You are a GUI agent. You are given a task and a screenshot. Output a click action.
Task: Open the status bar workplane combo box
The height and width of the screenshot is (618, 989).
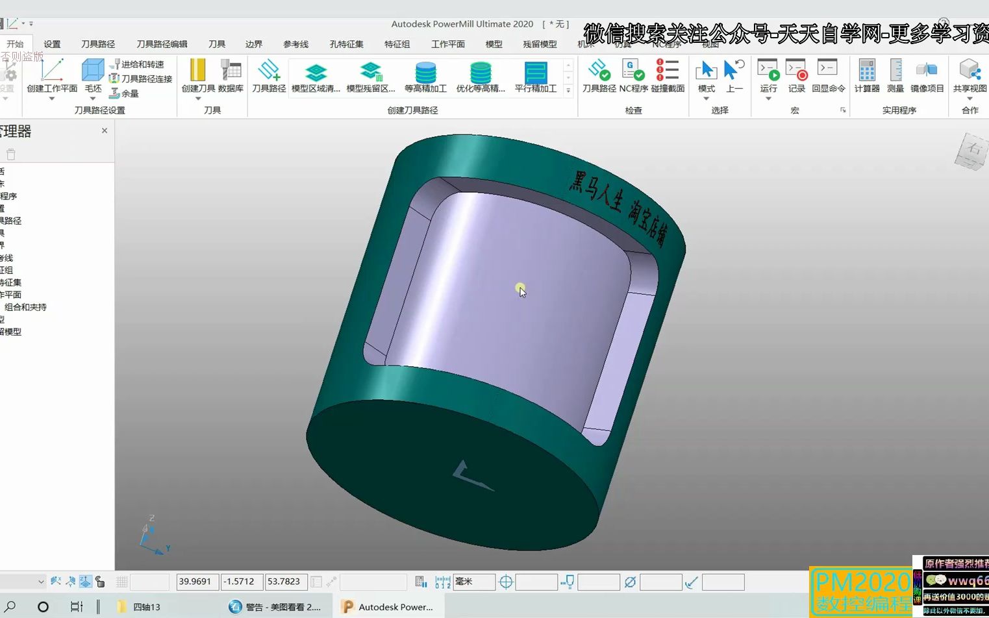pyautogui.click(x=22, y=582)
